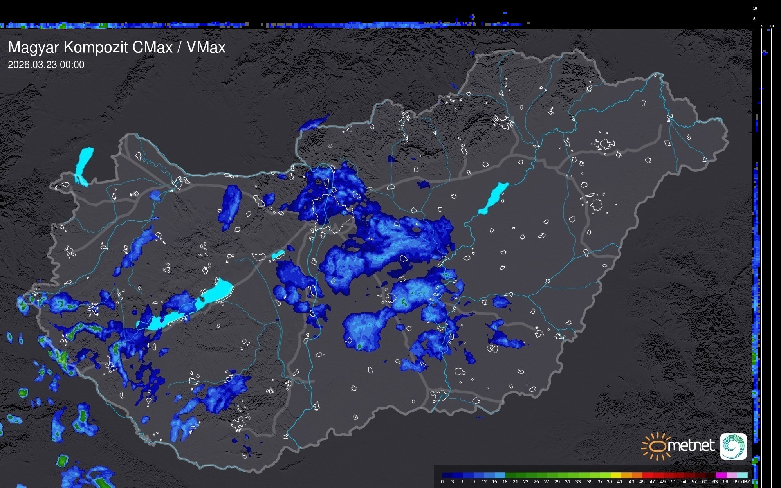The width and height of the screenshot is (781, 488).
Task: Click the cyan Lake Tisza shape
Action: coord(493,198)
